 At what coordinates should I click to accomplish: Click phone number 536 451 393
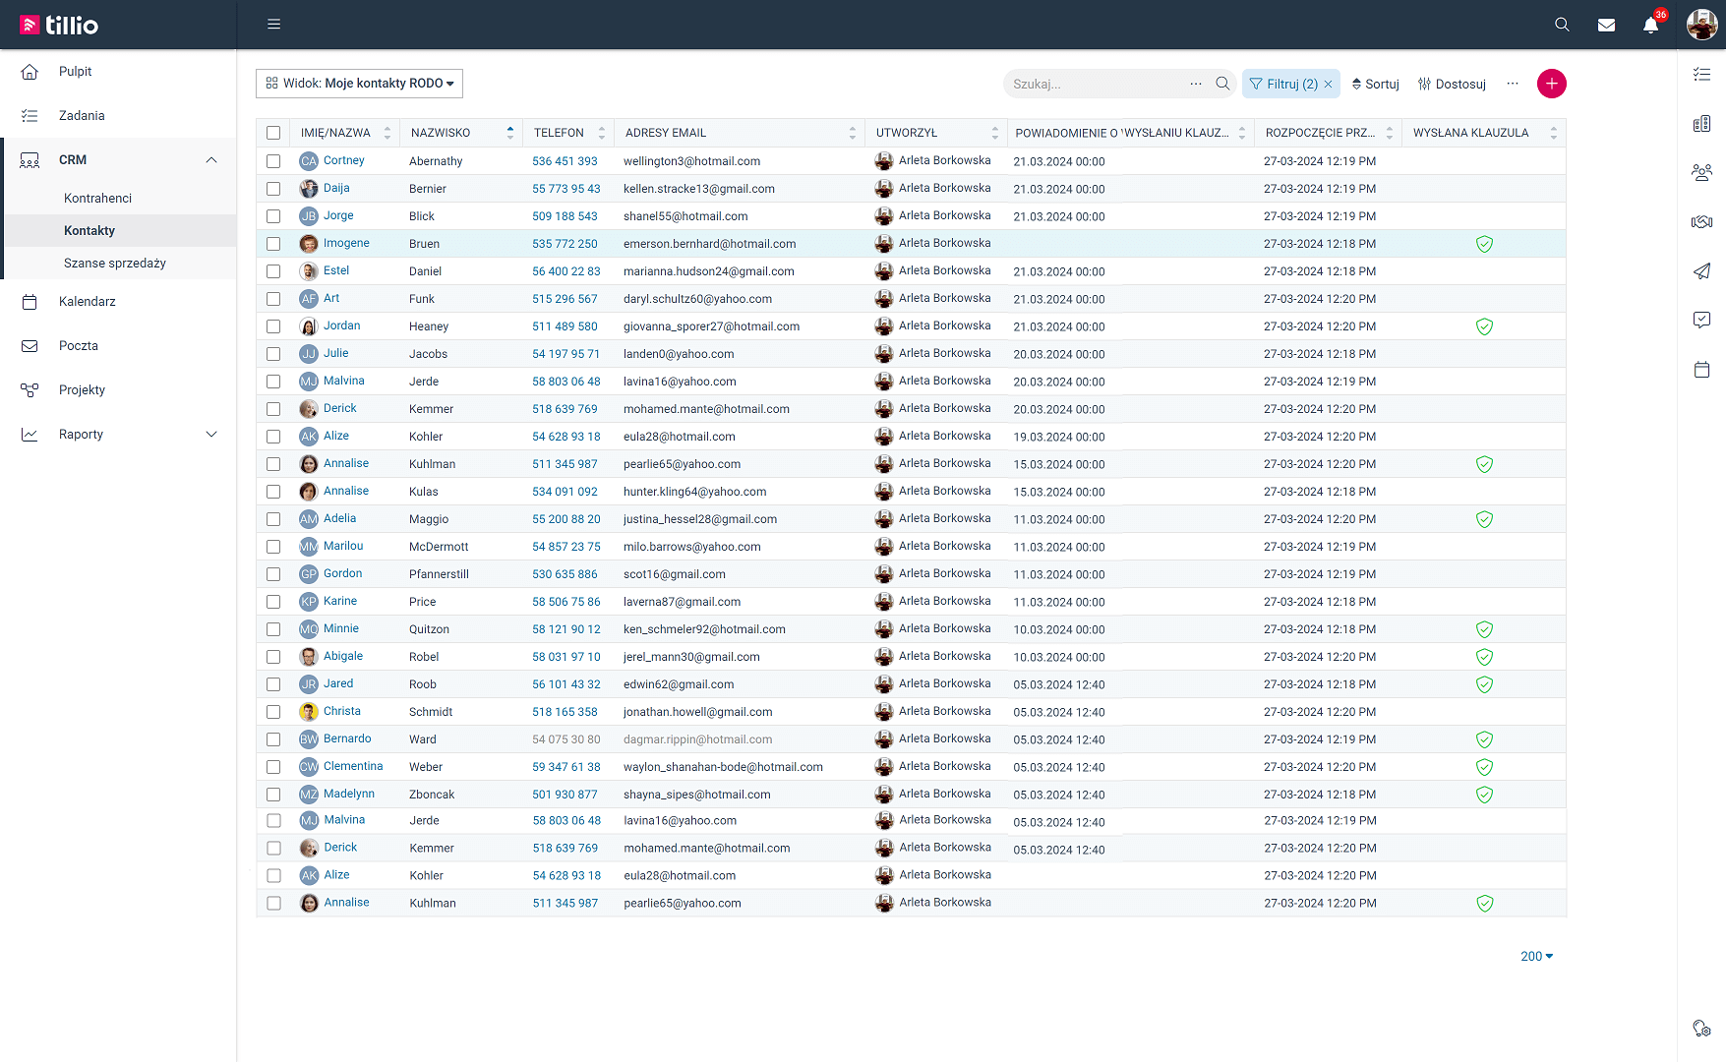click(x=565, y=161)
